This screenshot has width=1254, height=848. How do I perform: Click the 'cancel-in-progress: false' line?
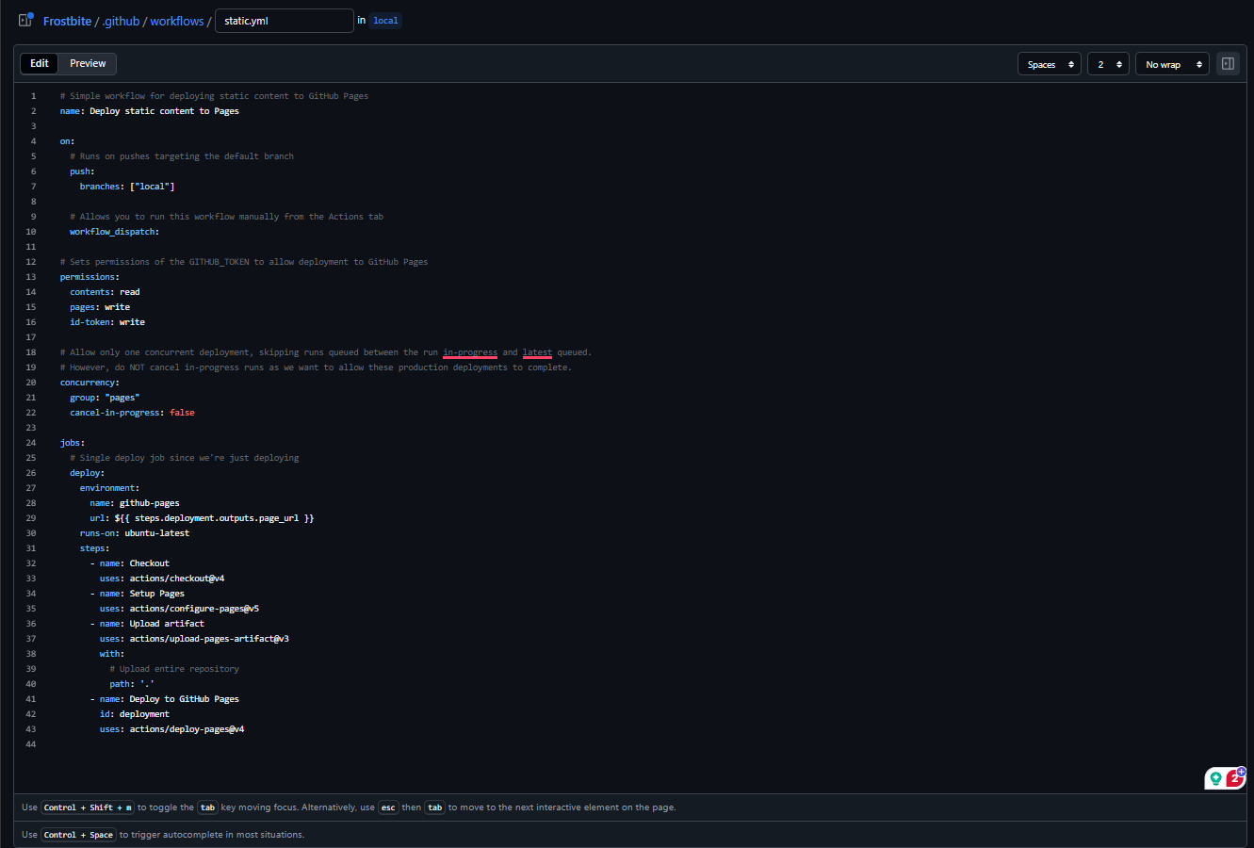pyautogui.click(x=132, y=413)
